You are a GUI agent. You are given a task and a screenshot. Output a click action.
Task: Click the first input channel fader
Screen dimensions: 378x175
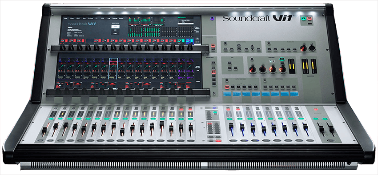tap(44, 130)
